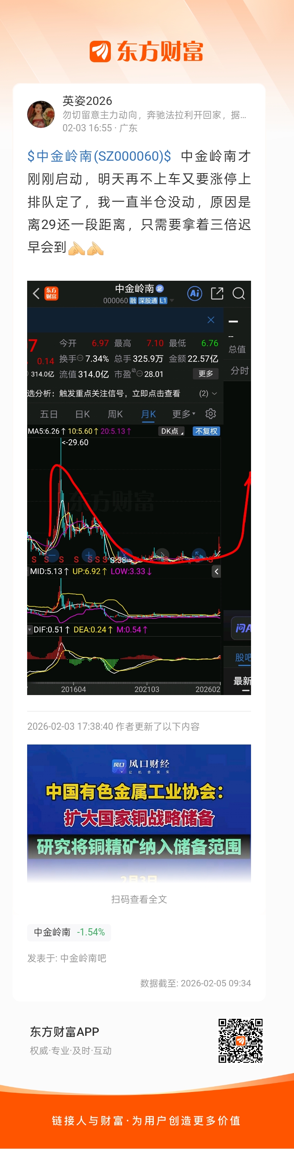The width and height of the screenshot is (294, 1149).
Task: Open the Ai assistant icon
Action: [194, 293]
